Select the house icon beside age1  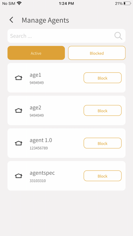[19, 78]
